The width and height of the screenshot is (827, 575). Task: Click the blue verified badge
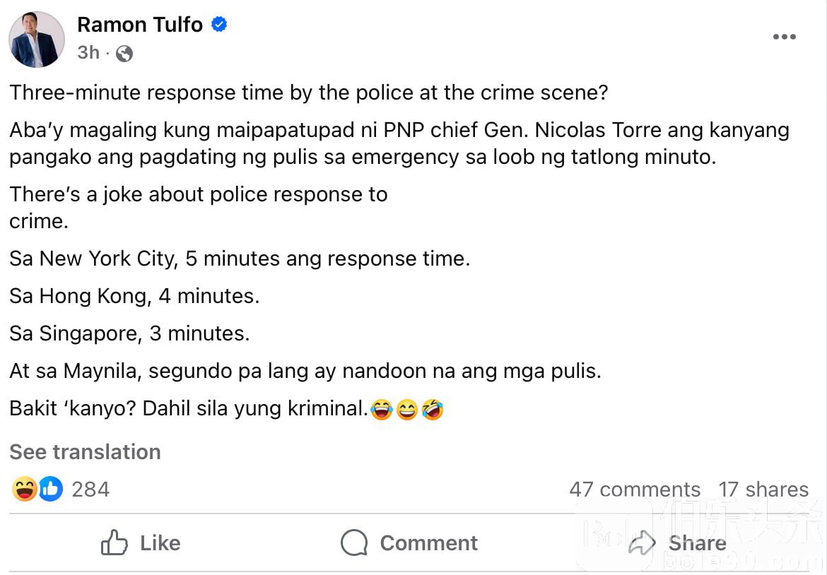(x=219, y=25)
